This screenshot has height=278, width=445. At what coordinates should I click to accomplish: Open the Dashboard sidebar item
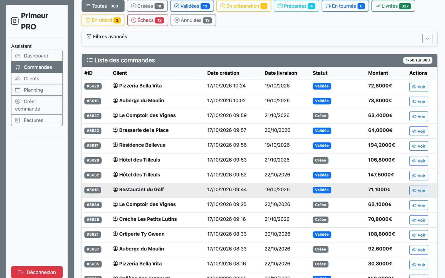(x=37, y=56)
